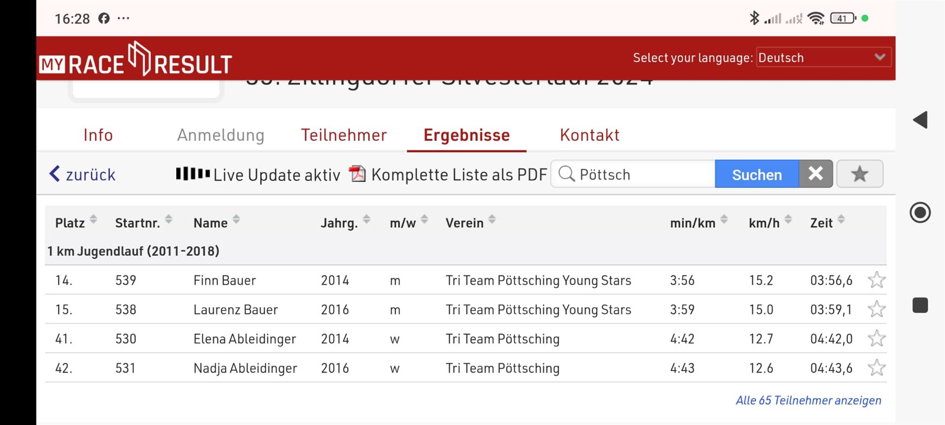Favorite Finn Bauer's result with star
945x425 pixels.
coord(877,280)
